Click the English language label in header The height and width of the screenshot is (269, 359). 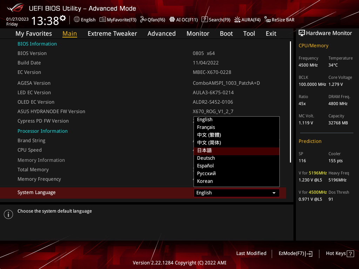click(88, 20)
